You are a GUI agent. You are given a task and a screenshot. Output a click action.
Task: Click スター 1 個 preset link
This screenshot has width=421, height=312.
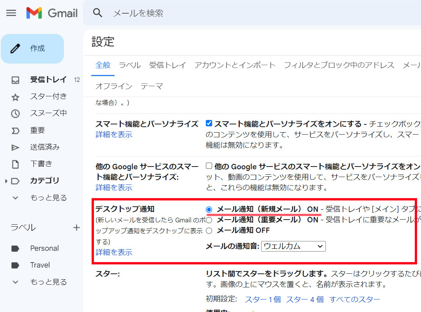(x=263, y=300)
